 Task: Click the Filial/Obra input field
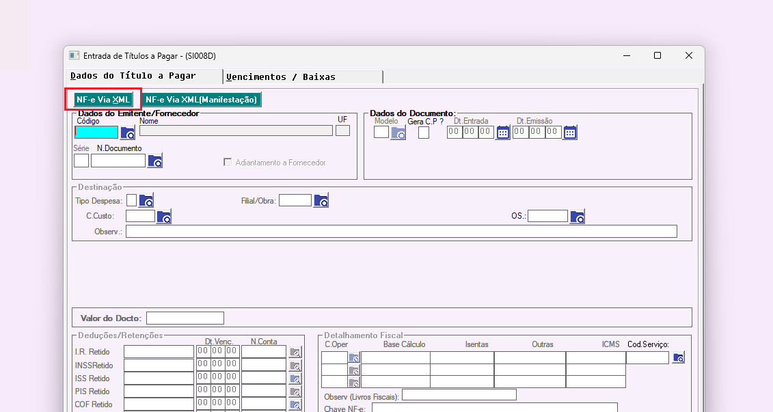click(295, 200)
